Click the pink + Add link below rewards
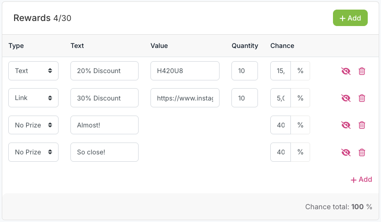 [361, 180]
